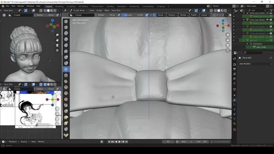Screen dimensions: 274x154
Task: Click main viewport pan hand icon
Action: 228,40
